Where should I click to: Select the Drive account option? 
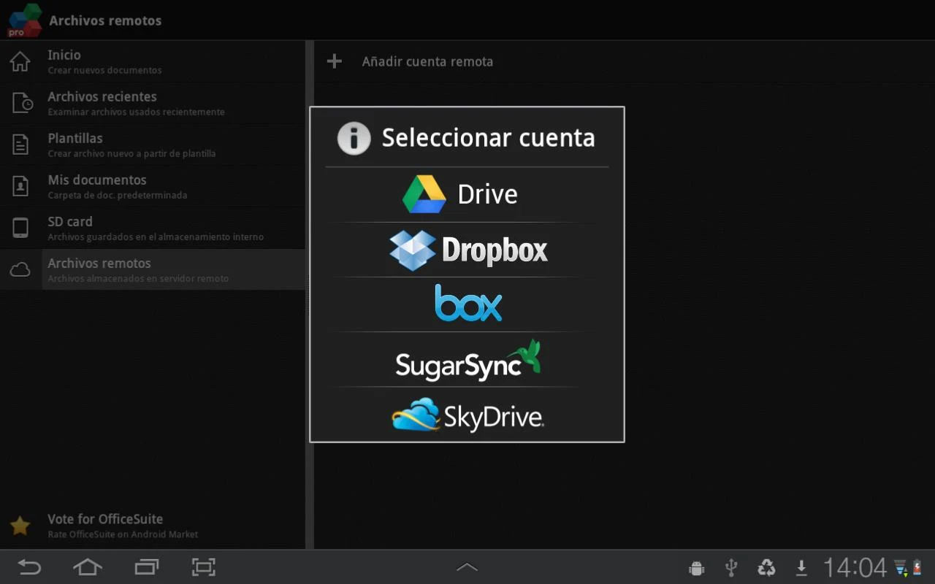467,194
